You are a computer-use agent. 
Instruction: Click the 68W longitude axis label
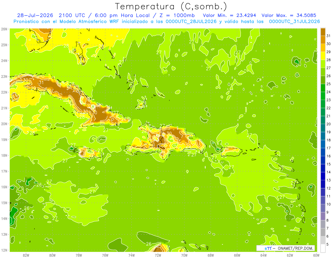pyautogui.click(x=211, y=255)
